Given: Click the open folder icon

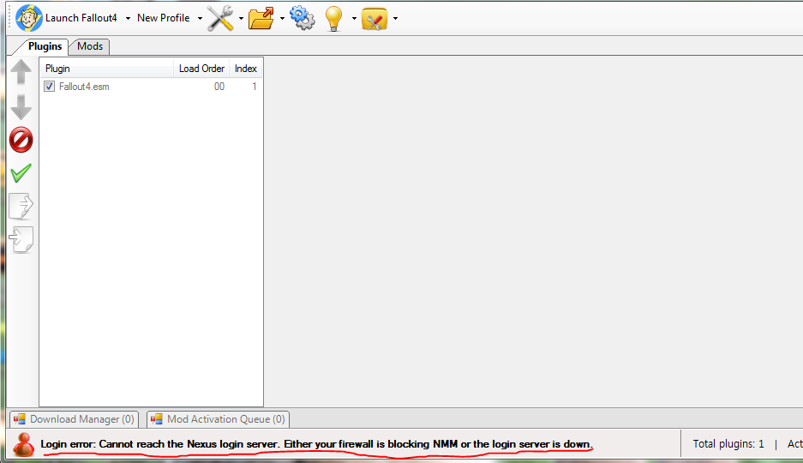Looking at the screenshot, I should click(261, 18).
